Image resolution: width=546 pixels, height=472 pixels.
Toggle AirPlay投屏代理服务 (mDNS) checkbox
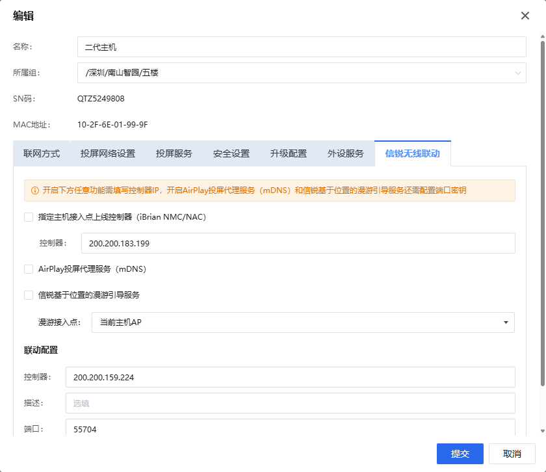tap(29, 269)
